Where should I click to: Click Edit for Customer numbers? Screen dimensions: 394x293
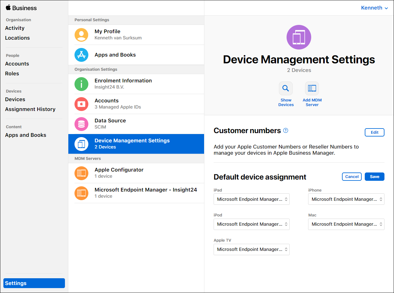(375, 132)
